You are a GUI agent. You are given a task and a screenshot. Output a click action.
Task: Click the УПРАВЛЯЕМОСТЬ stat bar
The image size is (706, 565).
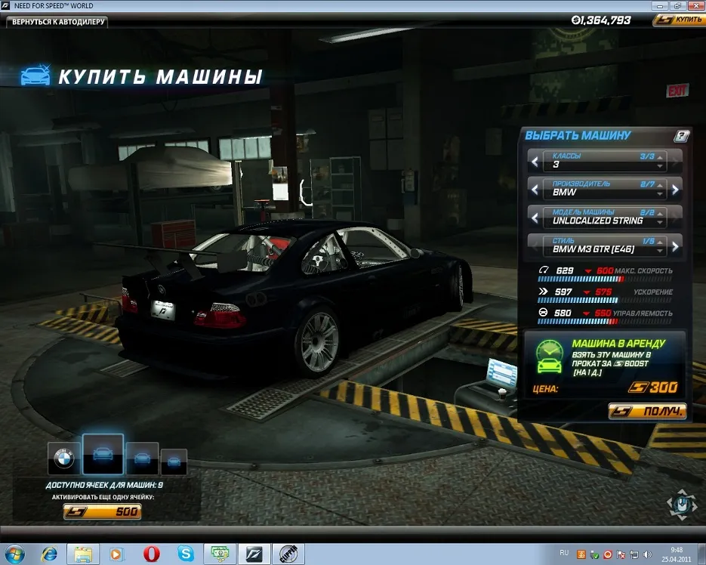(x=605, y=322)
